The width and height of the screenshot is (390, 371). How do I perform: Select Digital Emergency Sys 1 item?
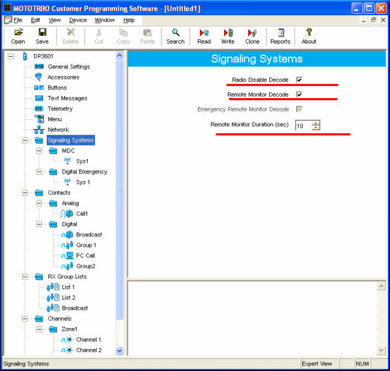click(x=83, y=182)
